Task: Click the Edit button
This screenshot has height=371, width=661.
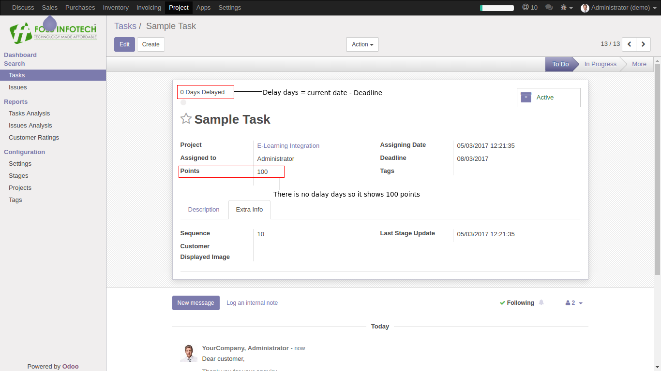Action: pyautogui.click(x=124, y=44)
